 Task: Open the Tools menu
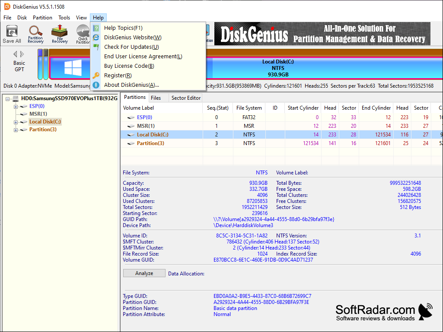[64, 18]
